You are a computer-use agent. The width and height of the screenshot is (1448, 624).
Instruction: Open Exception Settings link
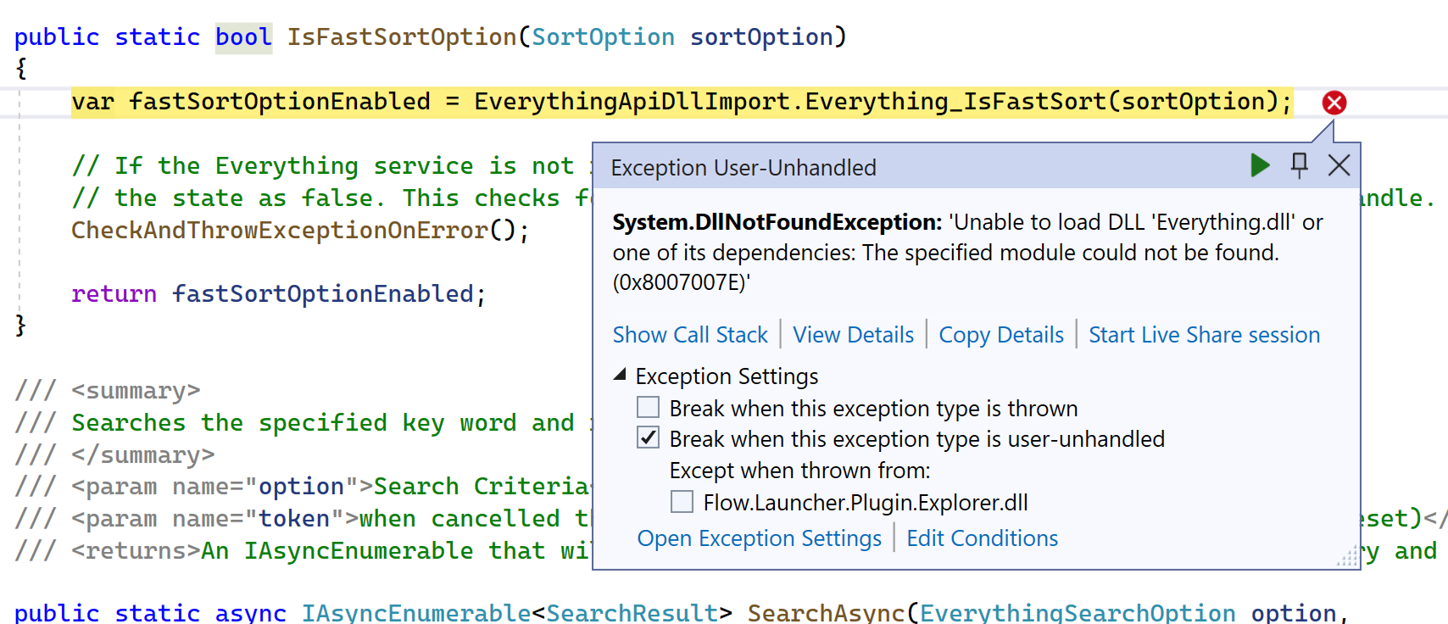760,538
